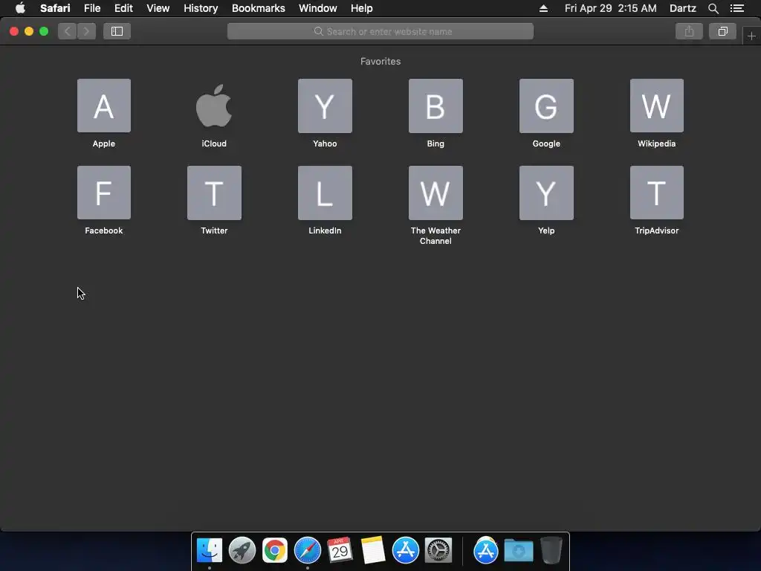Click Safari compass in the Dock
The image size is (761, 571).
click(307, 550)
